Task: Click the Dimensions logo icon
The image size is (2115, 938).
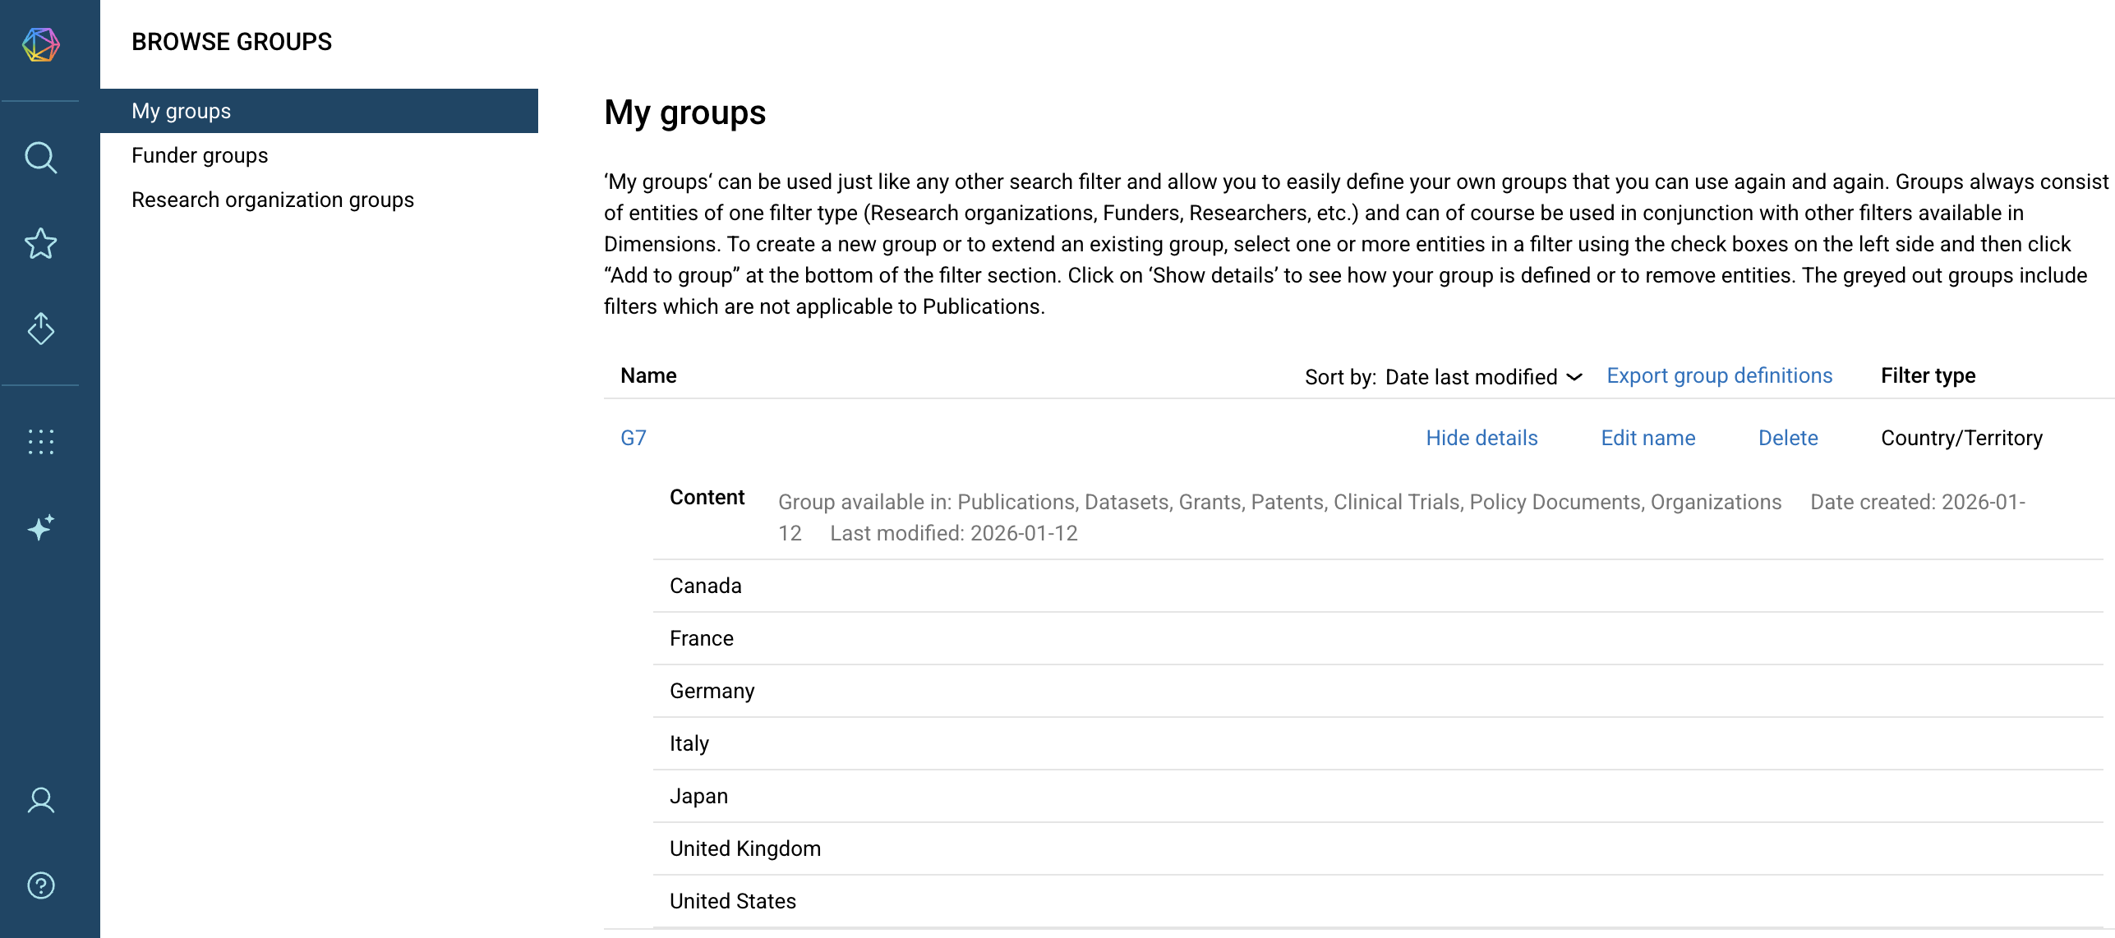Action: coord(40,44)
